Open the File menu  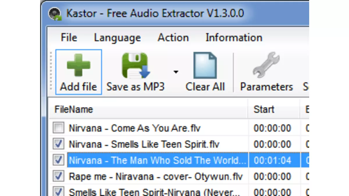69,37
